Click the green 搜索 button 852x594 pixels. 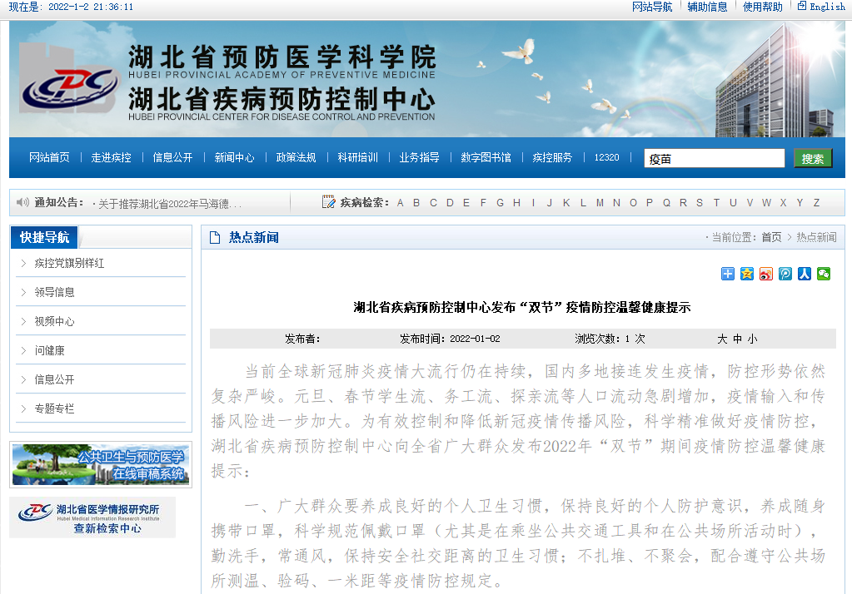coord(812,159)
